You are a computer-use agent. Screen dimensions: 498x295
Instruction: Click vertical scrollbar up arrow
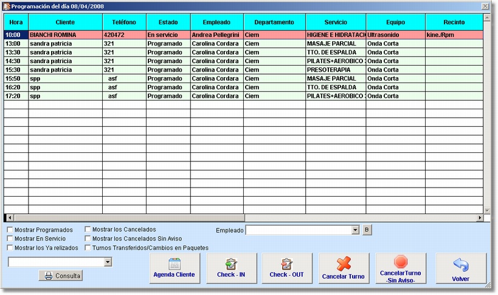pos(487,17)
